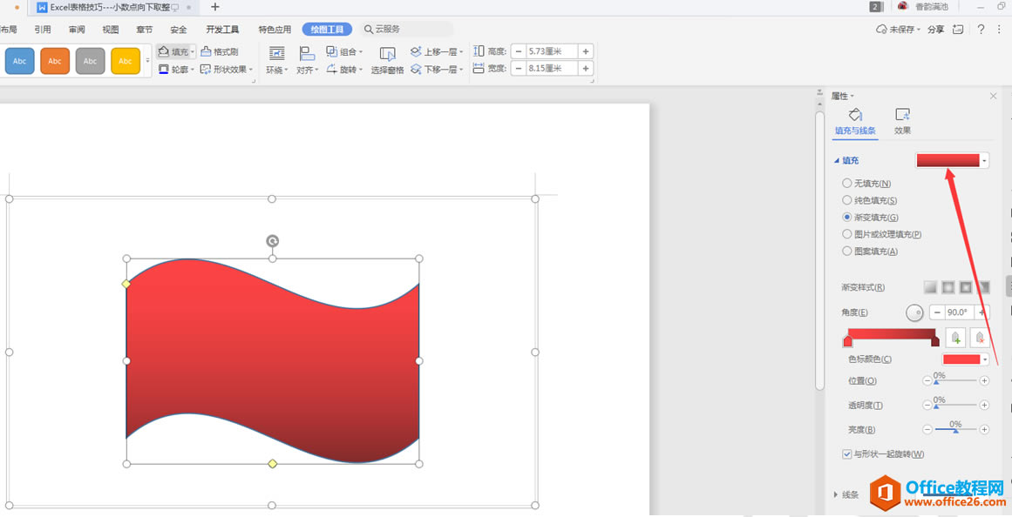1012x517 pixels.
Task: Apply the orange Abc shape style
Action: point(55,61)
